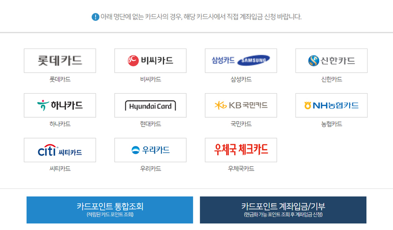The image size is (393, 230).
Task: Click the 씨티카드 caption text
Action: (x=60, y=169)
